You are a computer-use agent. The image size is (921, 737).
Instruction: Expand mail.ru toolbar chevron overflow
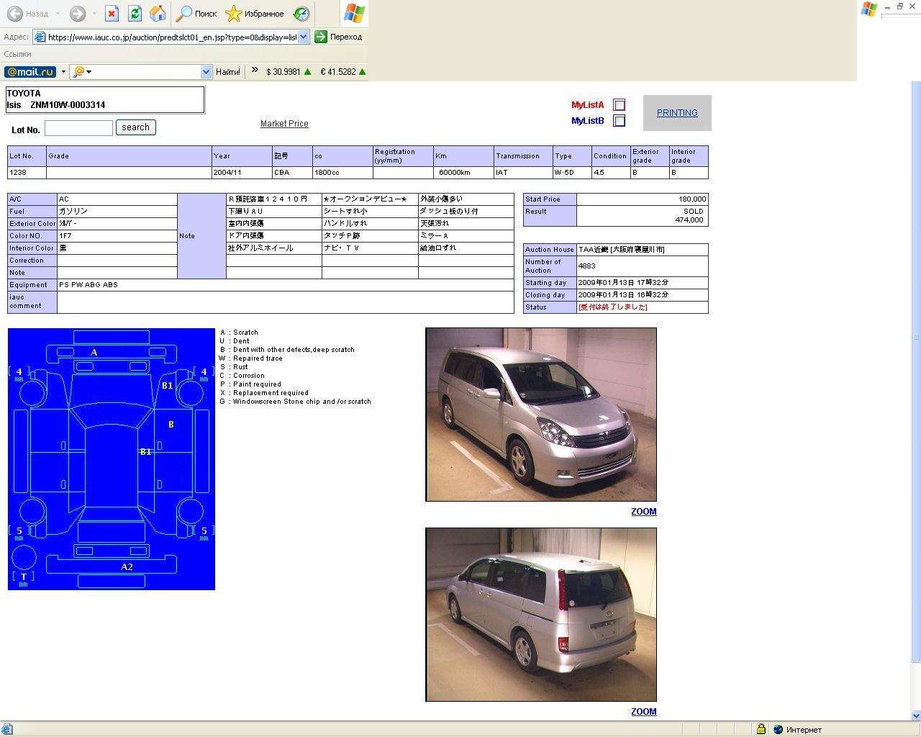pos(255,71)
